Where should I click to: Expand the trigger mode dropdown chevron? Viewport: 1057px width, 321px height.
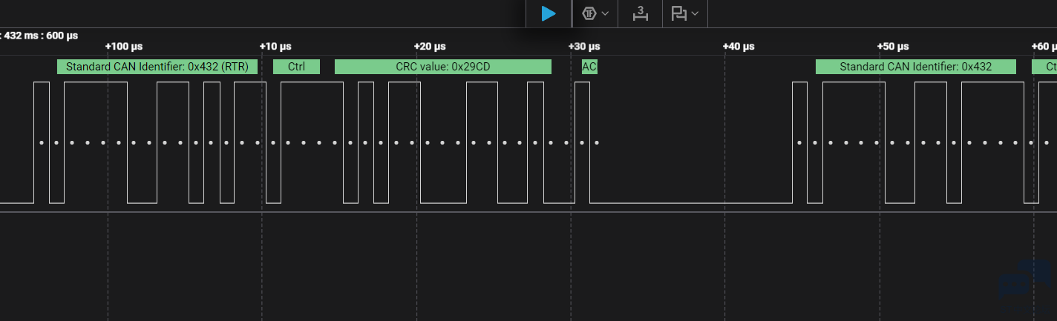pos(605,13)
